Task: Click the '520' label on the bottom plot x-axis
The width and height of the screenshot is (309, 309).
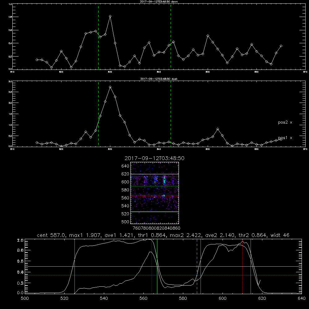Action: 64,298
